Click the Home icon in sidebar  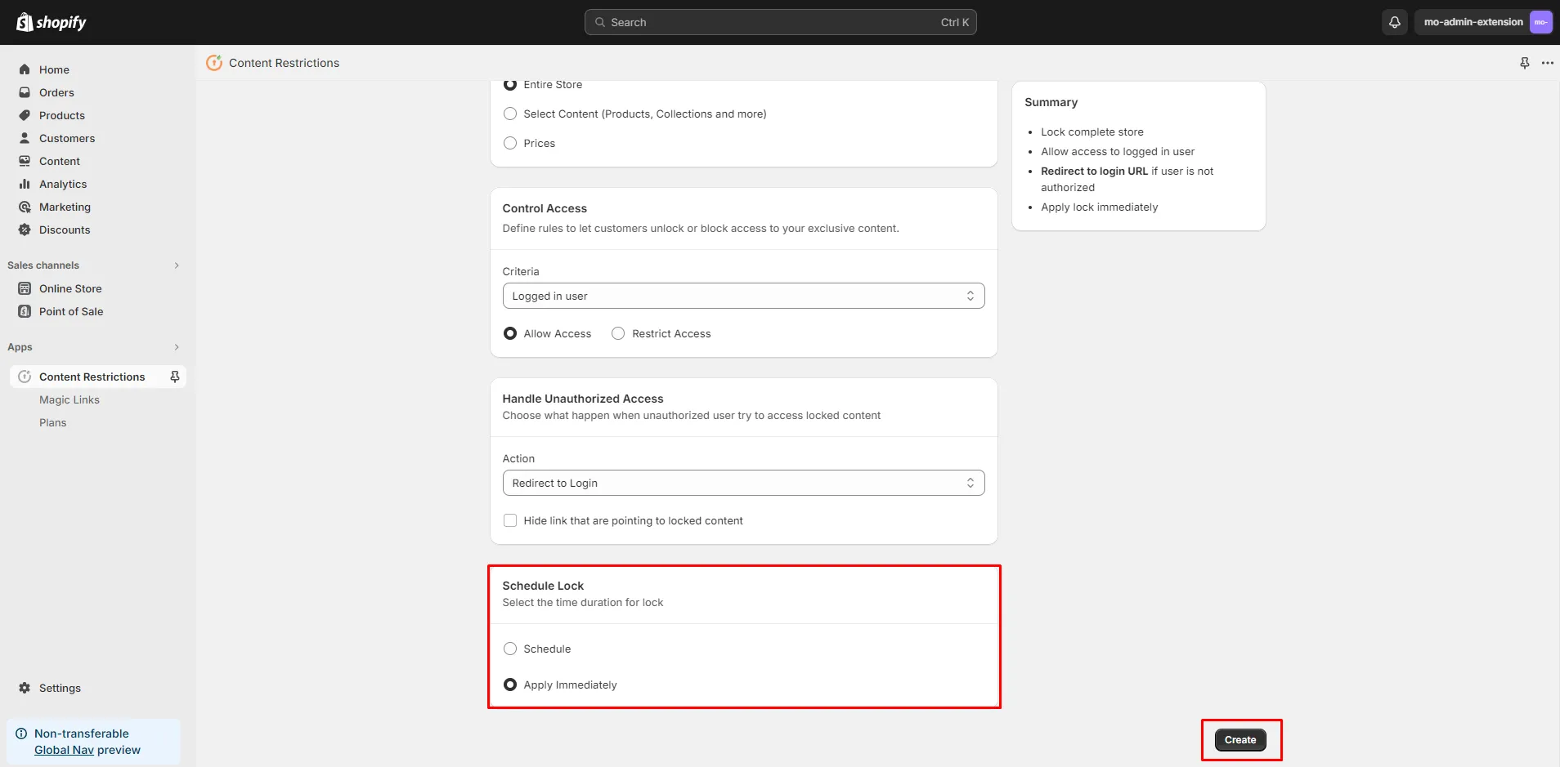[25, 69]
